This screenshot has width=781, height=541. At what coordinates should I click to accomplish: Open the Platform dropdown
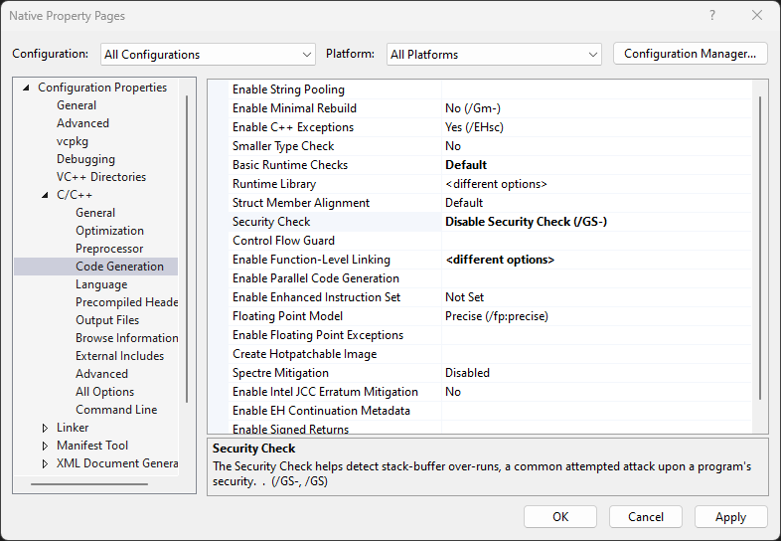[494, 55]
